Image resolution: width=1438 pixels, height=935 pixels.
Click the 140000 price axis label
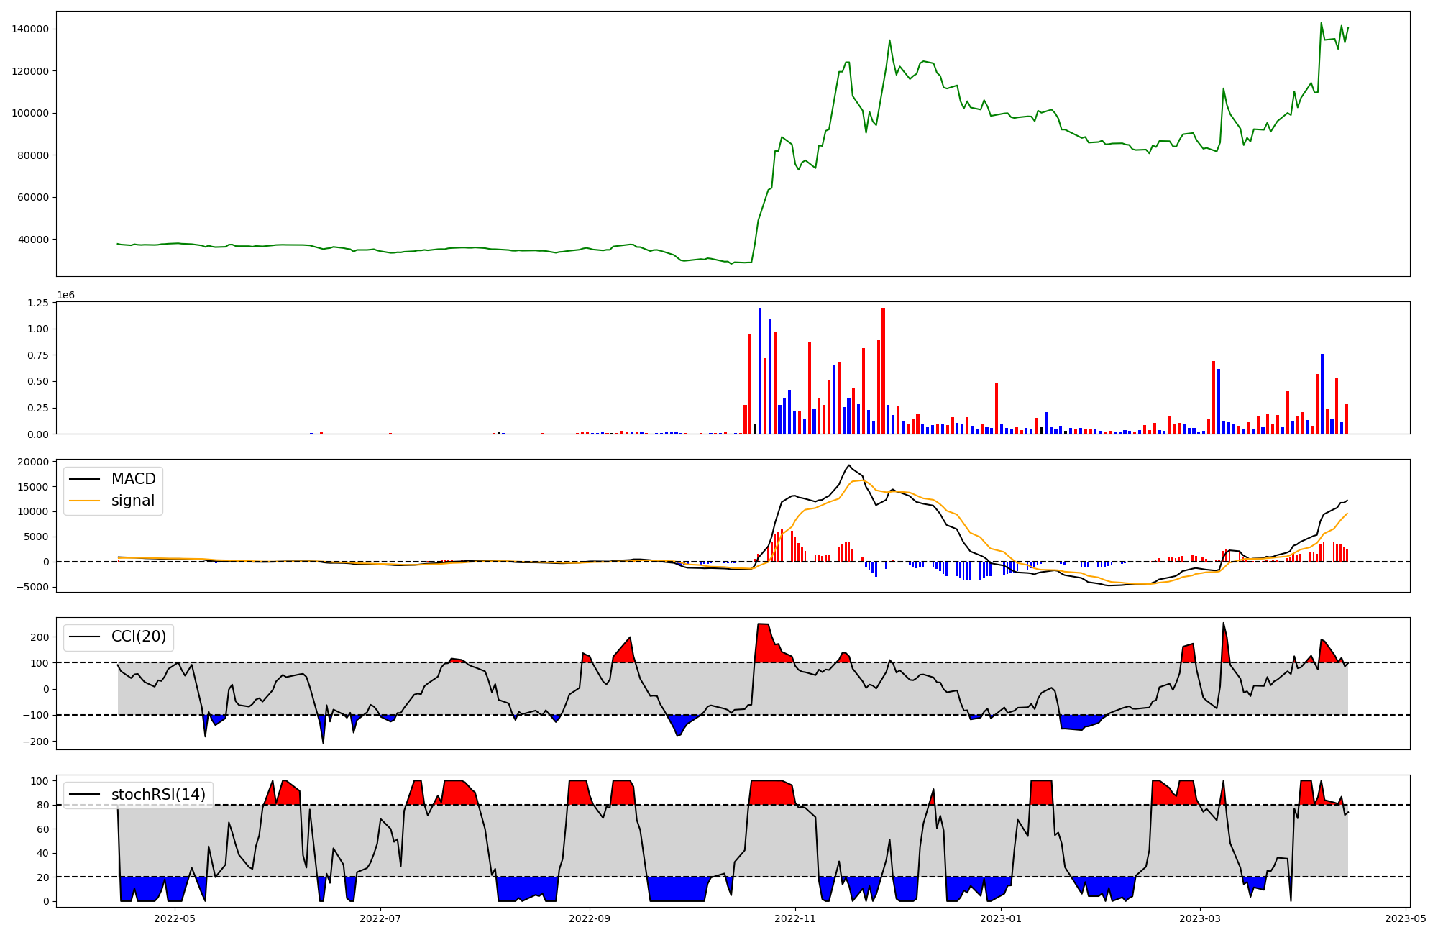[30, 29]
